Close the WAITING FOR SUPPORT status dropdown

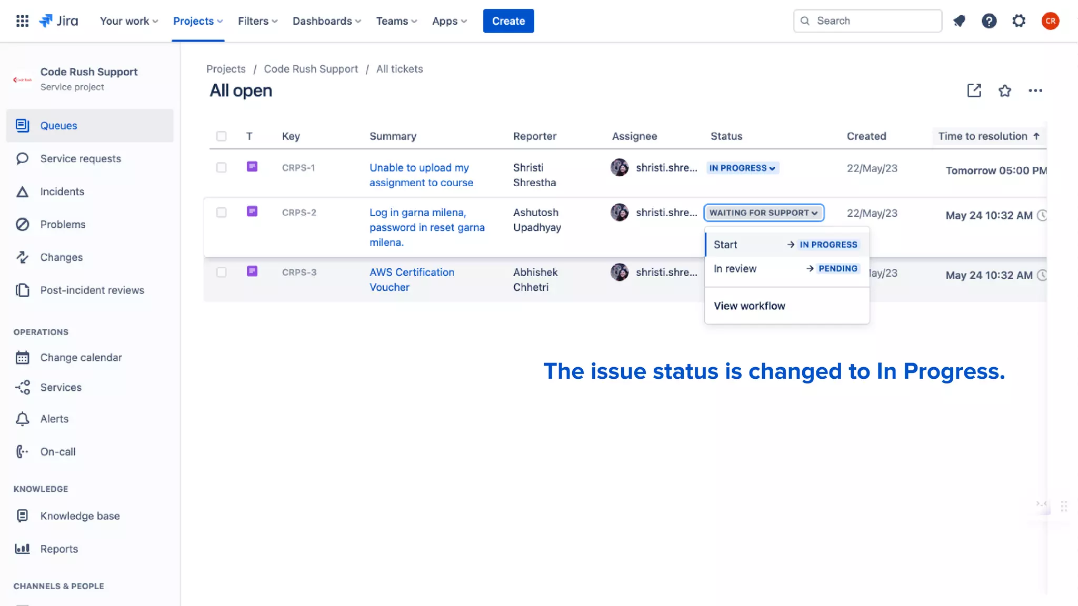pos(764,213)
